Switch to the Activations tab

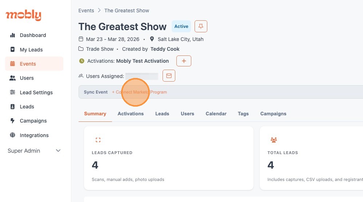coord(131,114)
